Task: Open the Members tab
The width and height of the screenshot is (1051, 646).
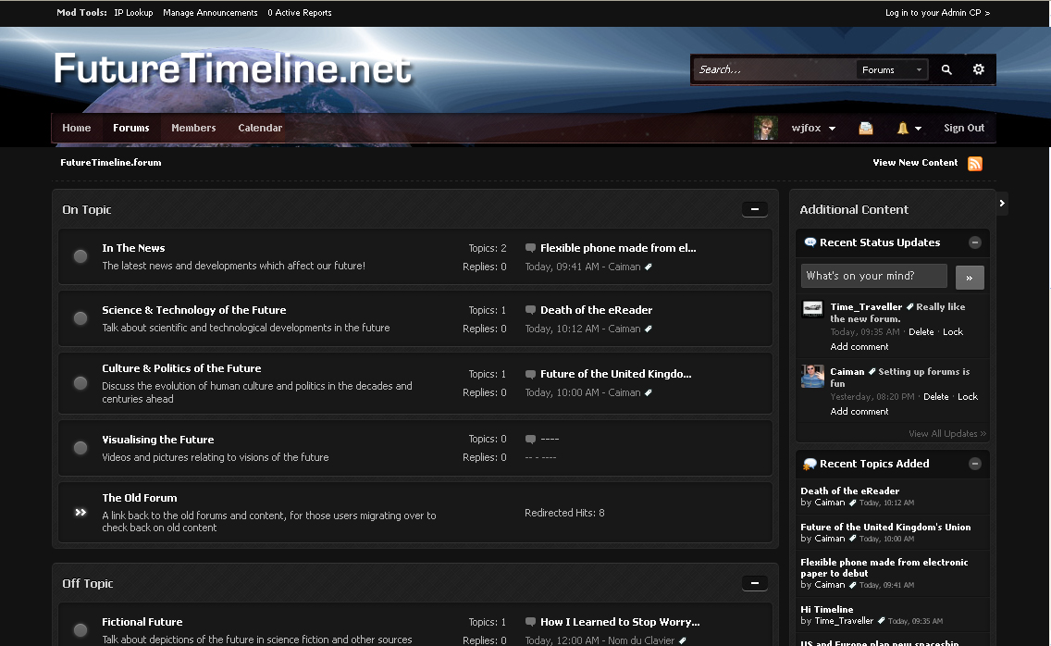Action: point(193,128)
